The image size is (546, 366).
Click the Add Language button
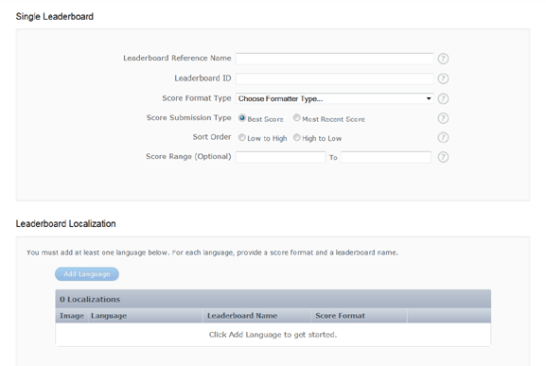[x=87, y=274]
